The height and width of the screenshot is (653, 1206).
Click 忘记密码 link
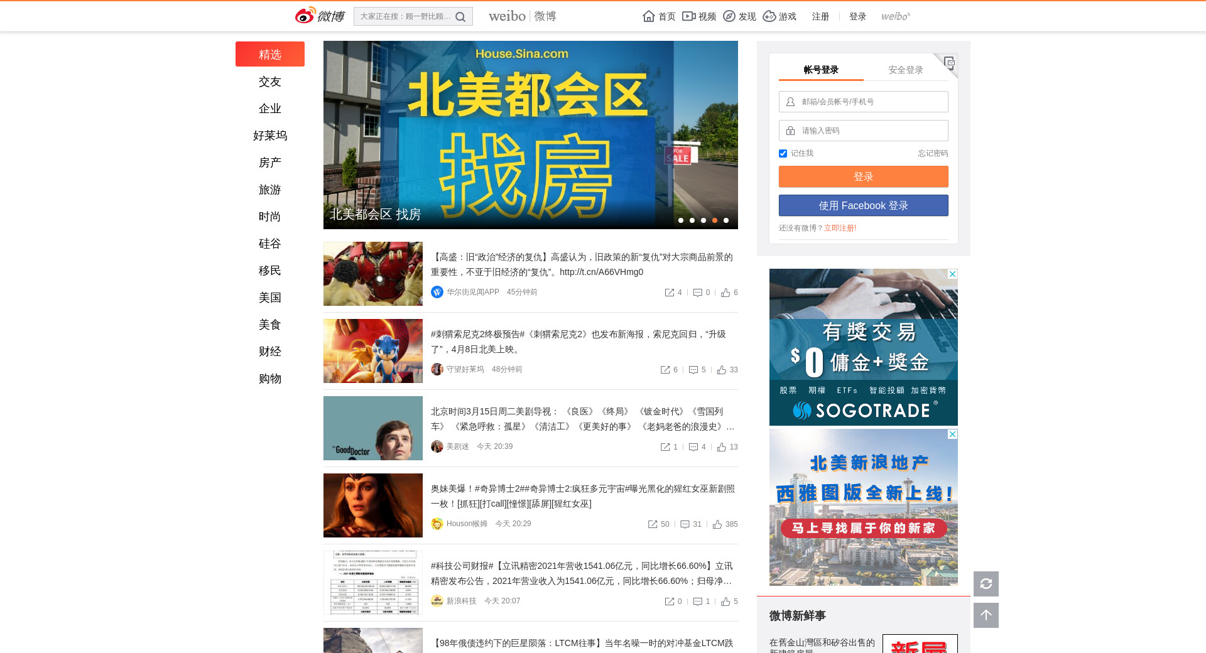(932, 153)
